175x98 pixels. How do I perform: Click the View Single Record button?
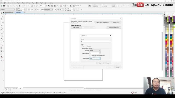[114, 27]
